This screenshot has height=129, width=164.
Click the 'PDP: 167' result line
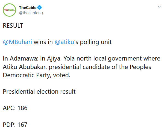click(x=15, y=124)
